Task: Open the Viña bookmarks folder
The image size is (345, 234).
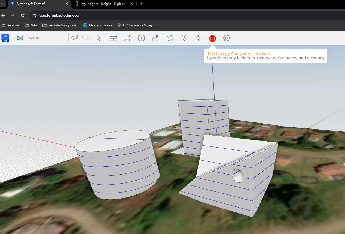Action: 31,25
